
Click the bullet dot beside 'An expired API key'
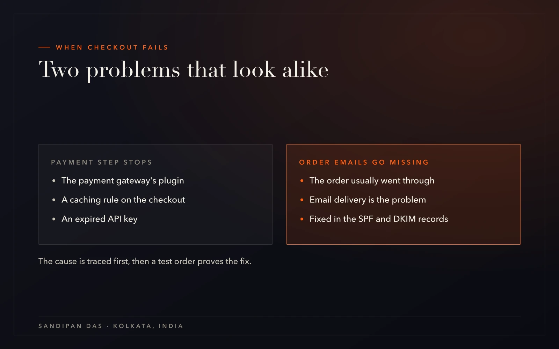54,219
